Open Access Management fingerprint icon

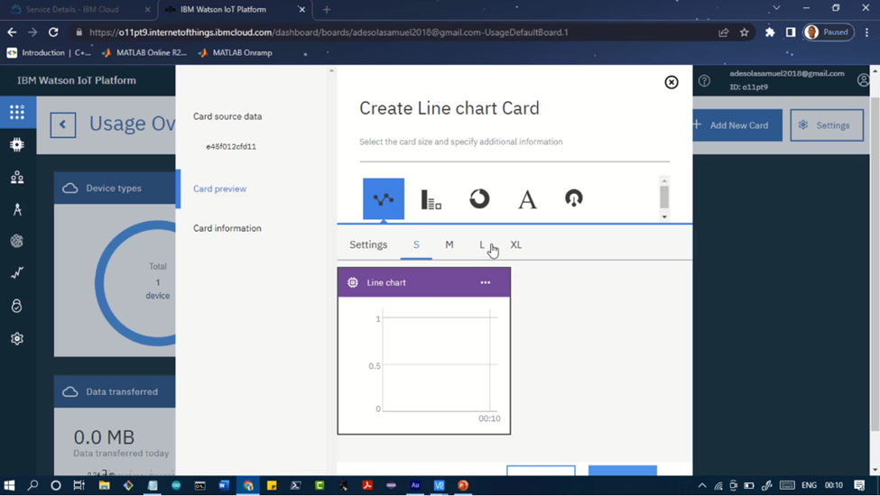17,241
